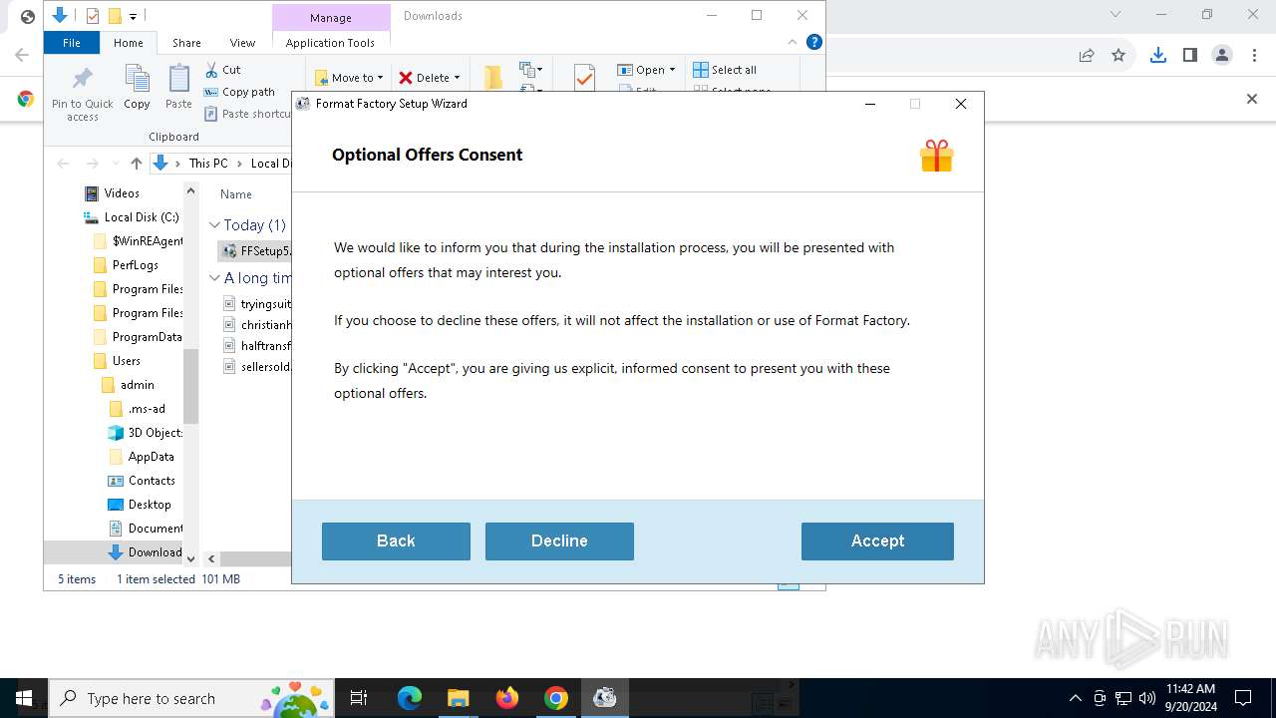Select the Manage contextual tab
This screenshot has height=718, width=1276.
(331, 18)
